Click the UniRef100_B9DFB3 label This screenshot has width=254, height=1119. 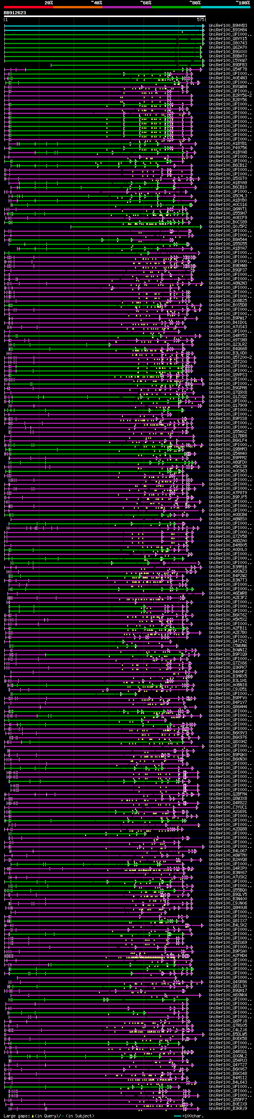[228, 65]
